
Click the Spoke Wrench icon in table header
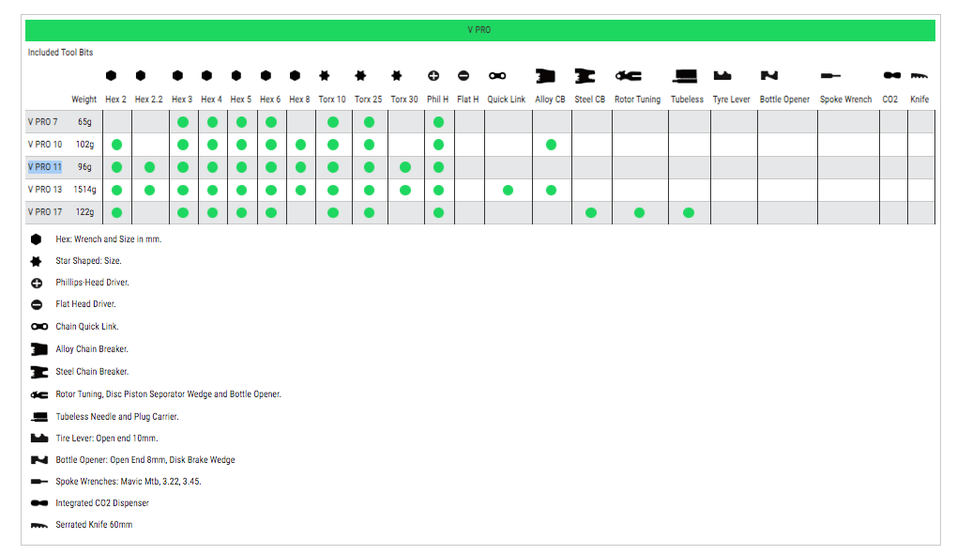point(830,75)
